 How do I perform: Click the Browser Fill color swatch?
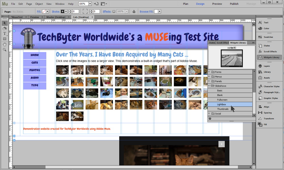[156, 11]
